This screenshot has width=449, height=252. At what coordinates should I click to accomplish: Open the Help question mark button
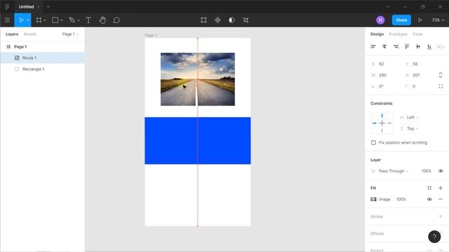pos(434,237)
